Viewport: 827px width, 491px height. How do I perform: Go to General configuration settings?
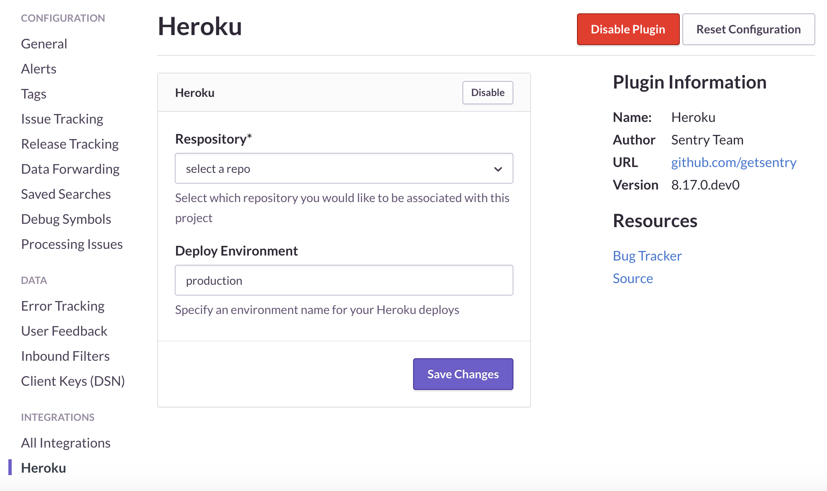point(44,44)
